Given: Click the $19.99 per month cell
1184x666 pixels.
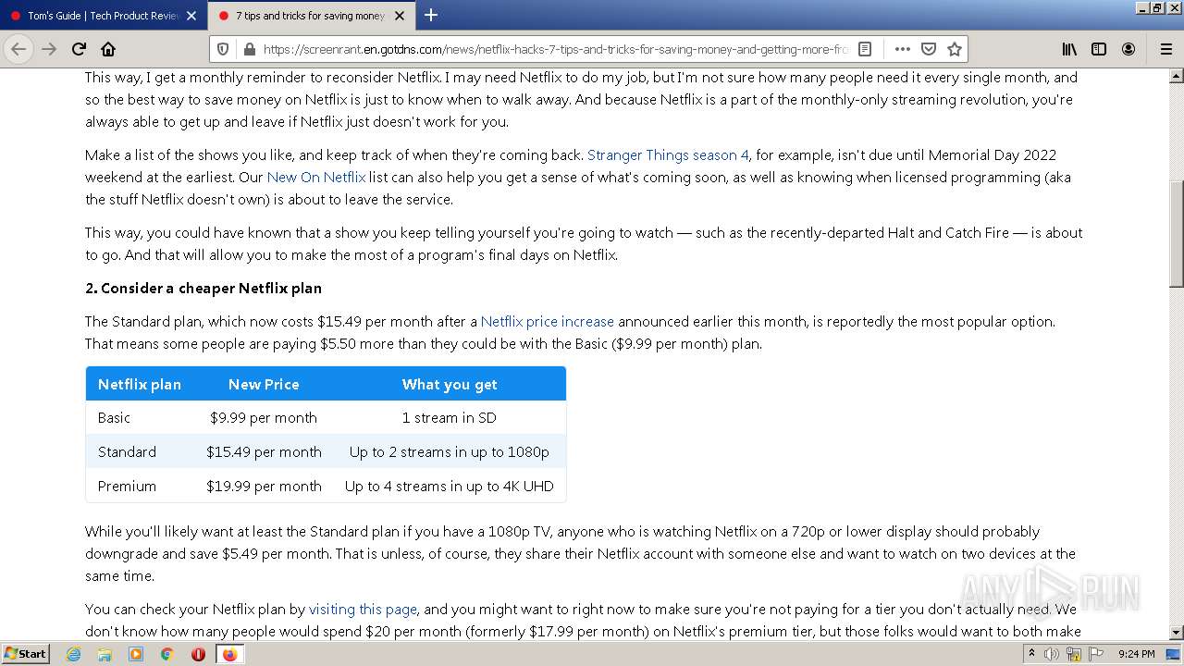Looking at the screenshot, I should [264, 486].
